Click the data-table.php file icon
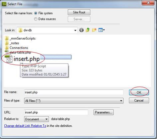The width and height of the screenshot is (157, 139). point(7,52)
